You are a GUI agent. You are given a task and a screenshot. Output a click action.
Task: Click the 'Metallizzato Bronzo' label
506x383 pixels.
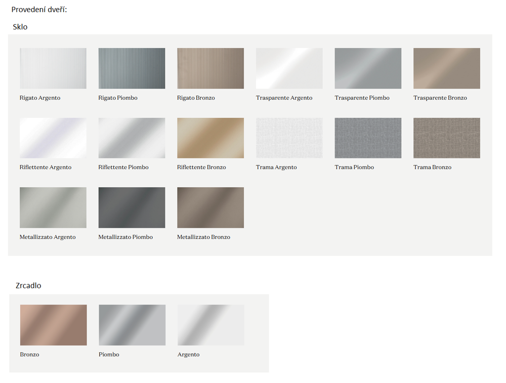[203, 237]
